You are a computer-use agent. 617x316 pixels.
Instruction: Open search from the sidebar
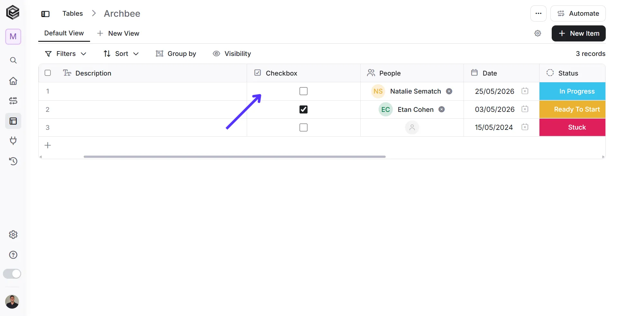(x=13, y=60)
